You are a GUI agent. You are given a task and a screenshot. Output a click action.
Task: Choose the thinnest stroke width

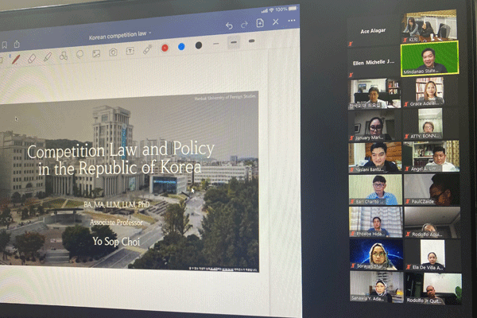pyautogui.click(x=216, y=44)
